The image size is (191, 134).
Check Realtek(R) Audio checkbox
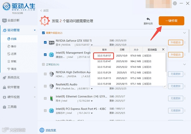pyautogui.click(x=45, y=86)
